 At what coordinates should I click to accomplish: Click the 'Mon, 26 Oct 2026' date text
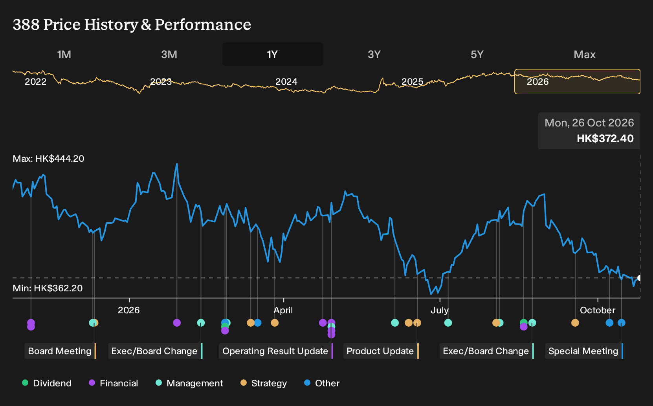pos(589,123)
